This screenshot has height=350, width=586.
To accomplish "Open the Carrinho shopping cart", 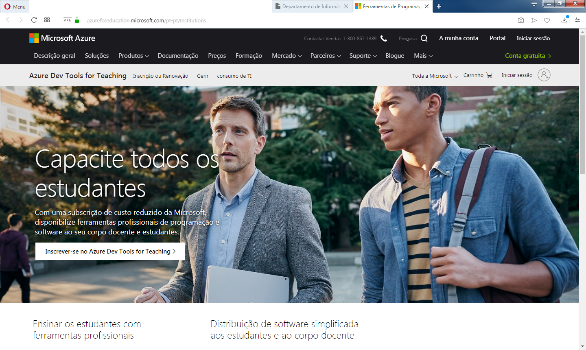I will coord(478,75).
